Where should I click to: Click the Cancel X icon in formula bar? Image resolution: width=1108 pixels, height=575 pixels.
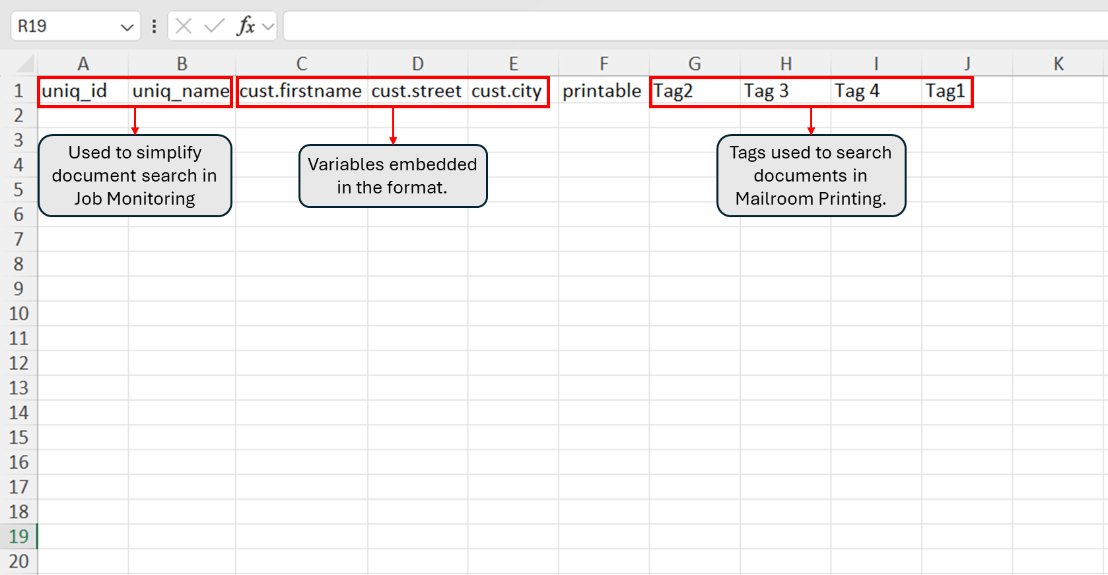click(184, 26)
